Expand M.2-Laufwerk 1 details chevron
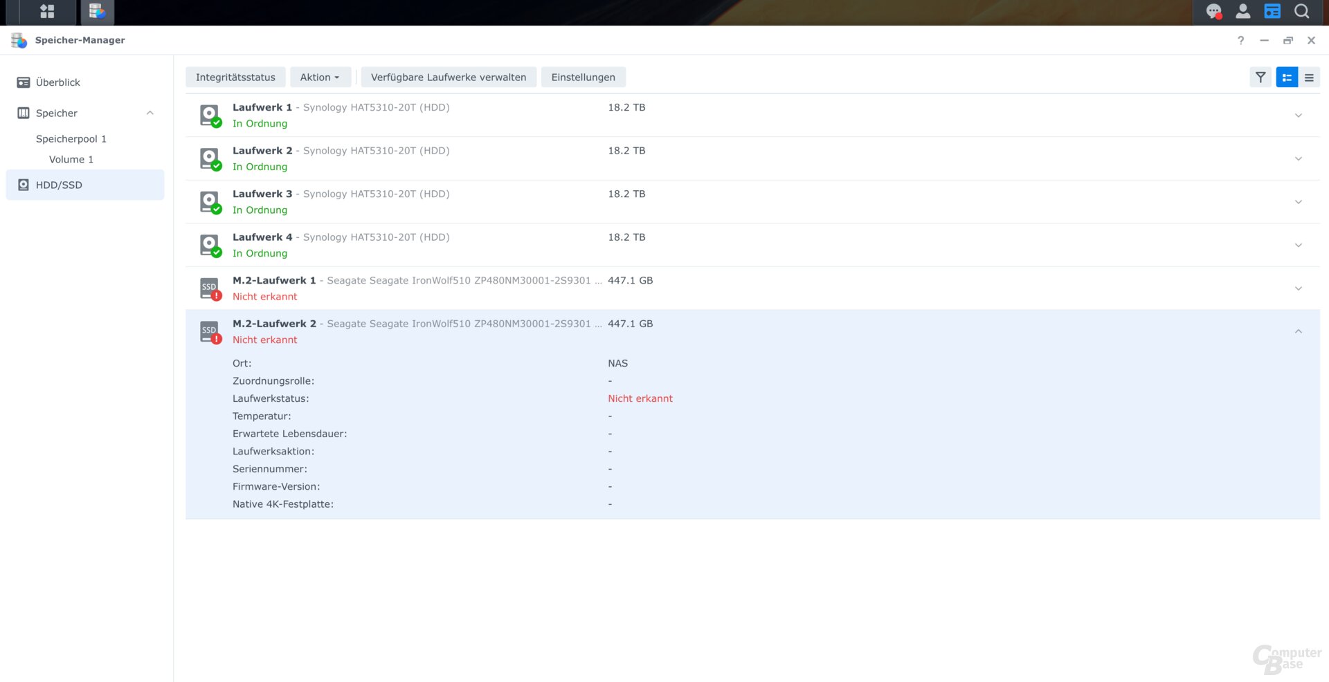1329x682 pixels. (x=1299, y=288)
